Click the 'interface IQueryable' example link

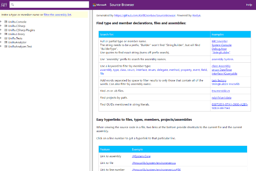click(224, 74)
